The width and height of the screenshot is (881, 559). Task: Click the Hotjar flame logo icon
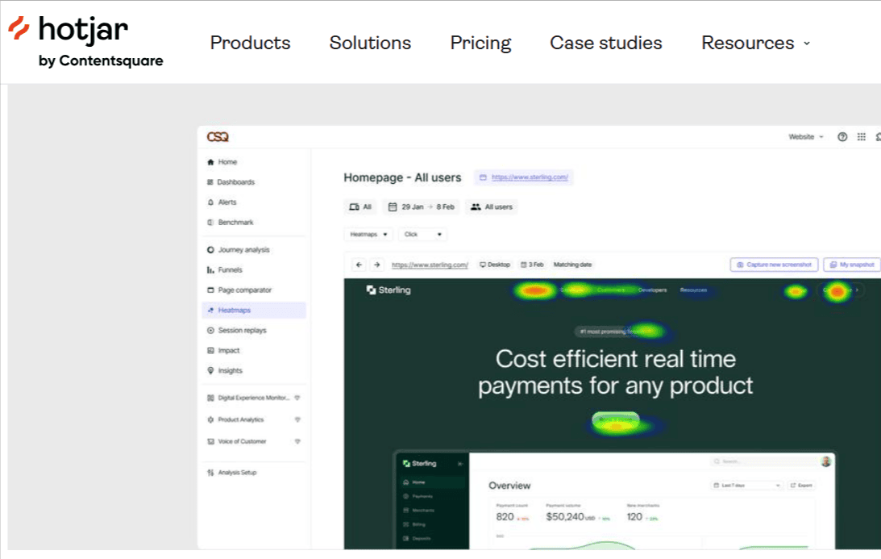tap(19, 28)
